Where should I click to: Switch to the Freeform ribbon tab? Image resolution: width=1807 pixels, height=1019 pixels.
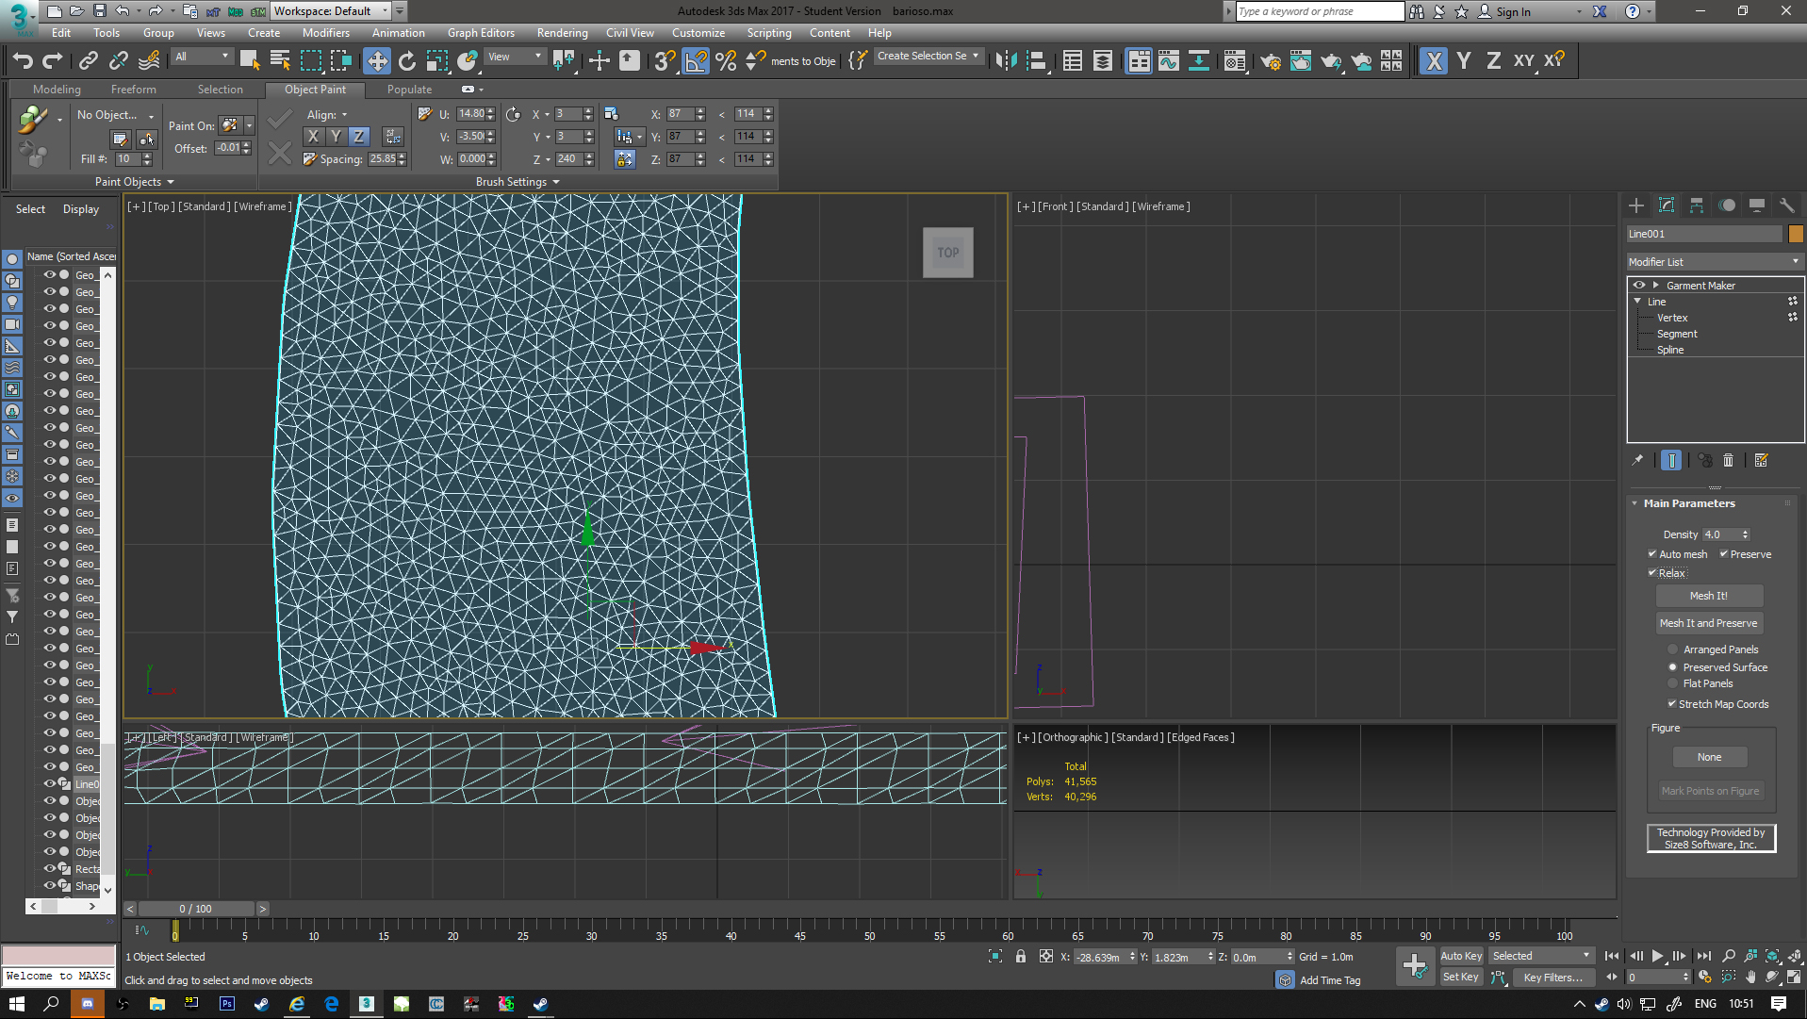click(134, 90)
